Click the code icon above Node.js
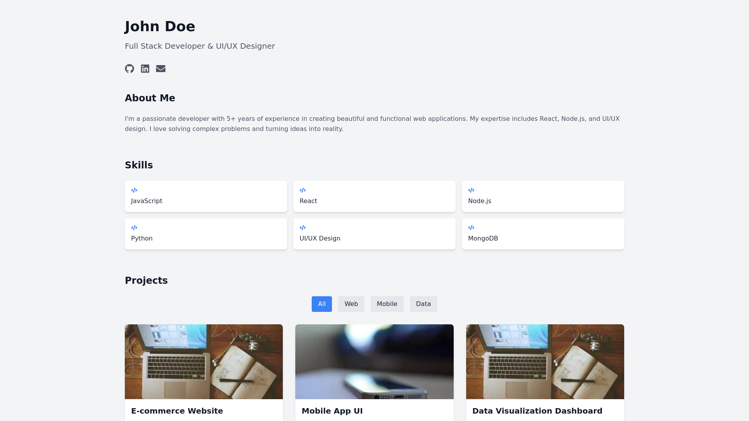Image resolution: width=749 pixels, height=421 pixels. (471, 190)
